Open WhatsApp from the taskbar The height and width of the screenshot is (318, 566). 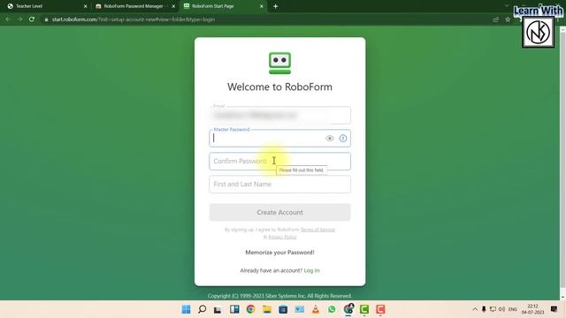tap(332, 309)
